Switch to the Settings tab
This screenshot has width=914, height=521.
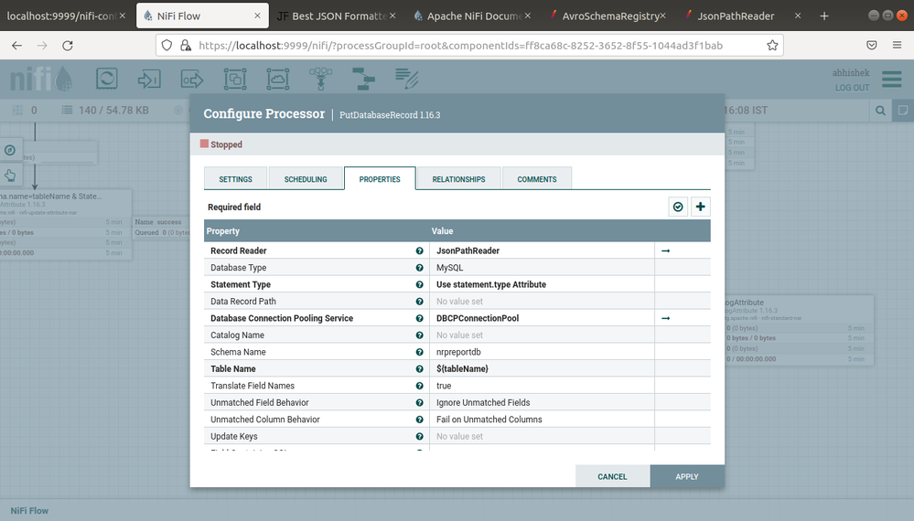point(236,179)
